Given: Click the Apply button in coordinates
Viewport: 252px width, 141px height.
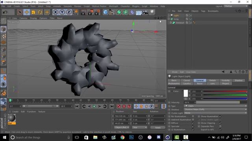Looking at the screenshot, I should 157,127.
